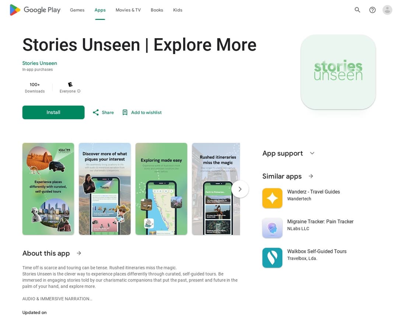The width and height of the screenshot is (398, 318).
Task: Click the green Install button
Action: (53, 112)
